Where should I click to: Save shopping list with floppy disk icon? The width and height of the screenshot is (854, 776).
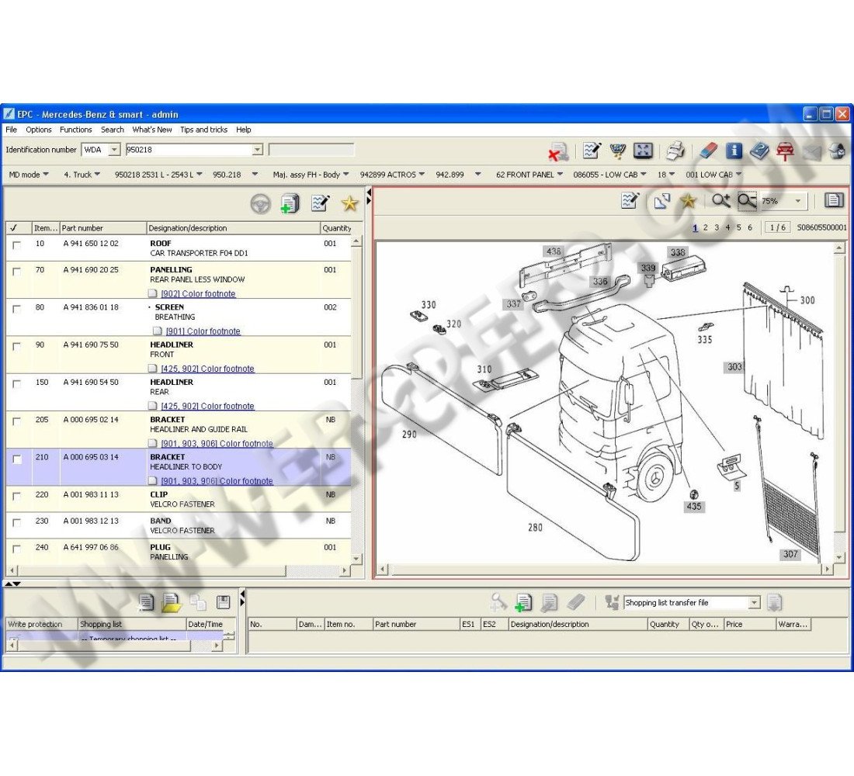point(223,601)
